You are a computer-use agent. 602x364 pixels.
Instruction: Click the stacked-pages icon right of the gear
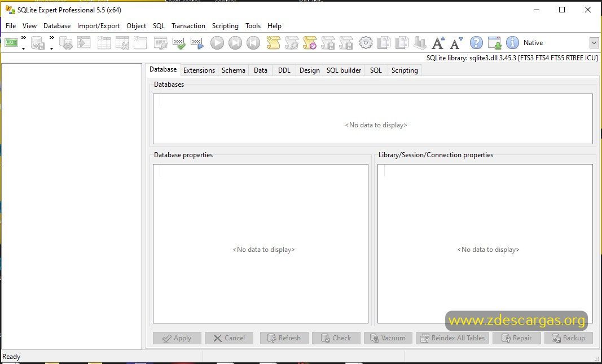coord(384,43)
